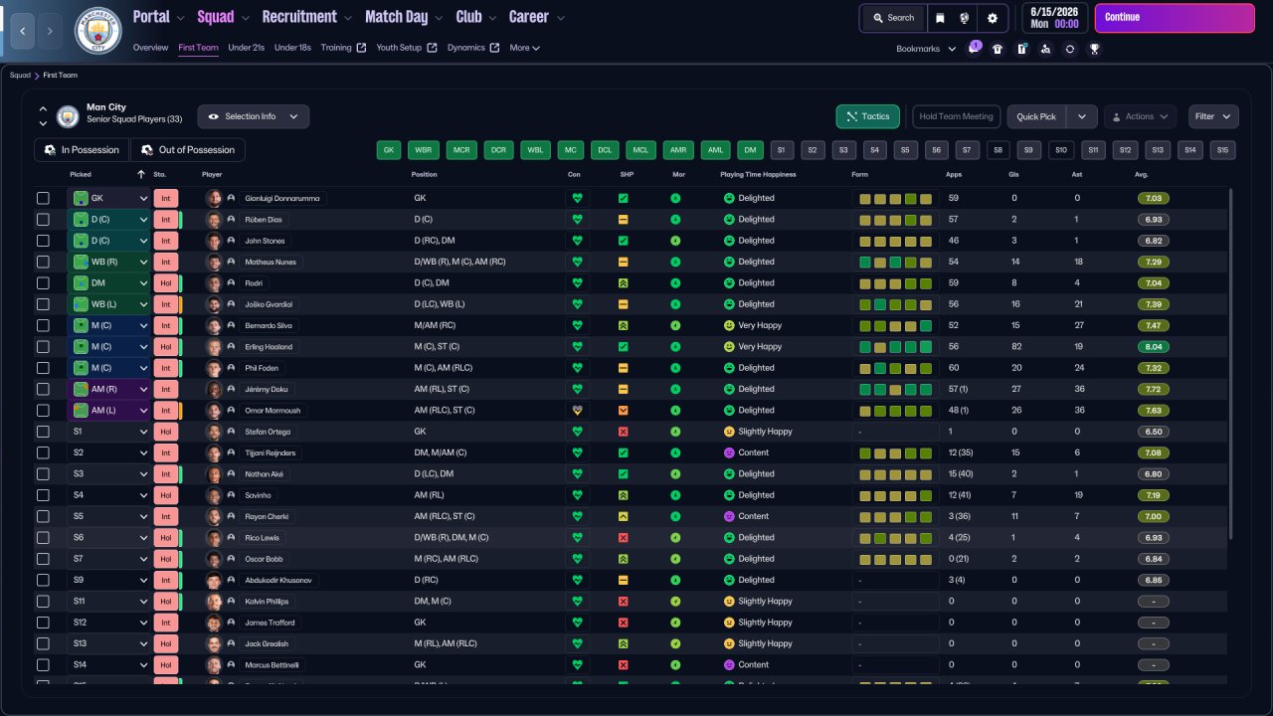Go forward with the right arrow button
The height and width of the screenshot is (716, 1273).
(x=50, y=31)
